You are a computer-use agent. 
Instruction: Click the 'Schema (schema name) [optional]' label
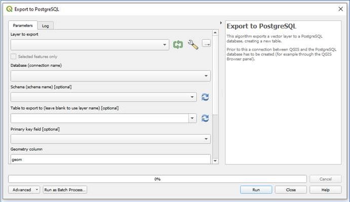[41, 87]
